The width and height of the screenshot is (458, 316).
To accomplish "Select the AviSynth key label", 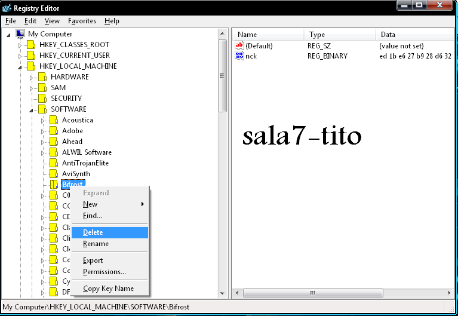I will tap(76, 174).
